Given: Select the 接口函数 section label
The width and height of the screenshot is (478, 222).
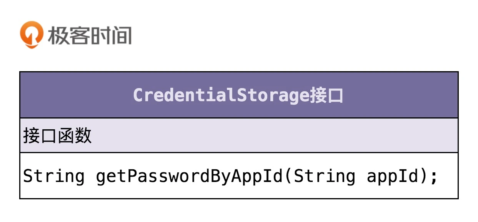Looking at the screenshot, I should coord(57,136).
